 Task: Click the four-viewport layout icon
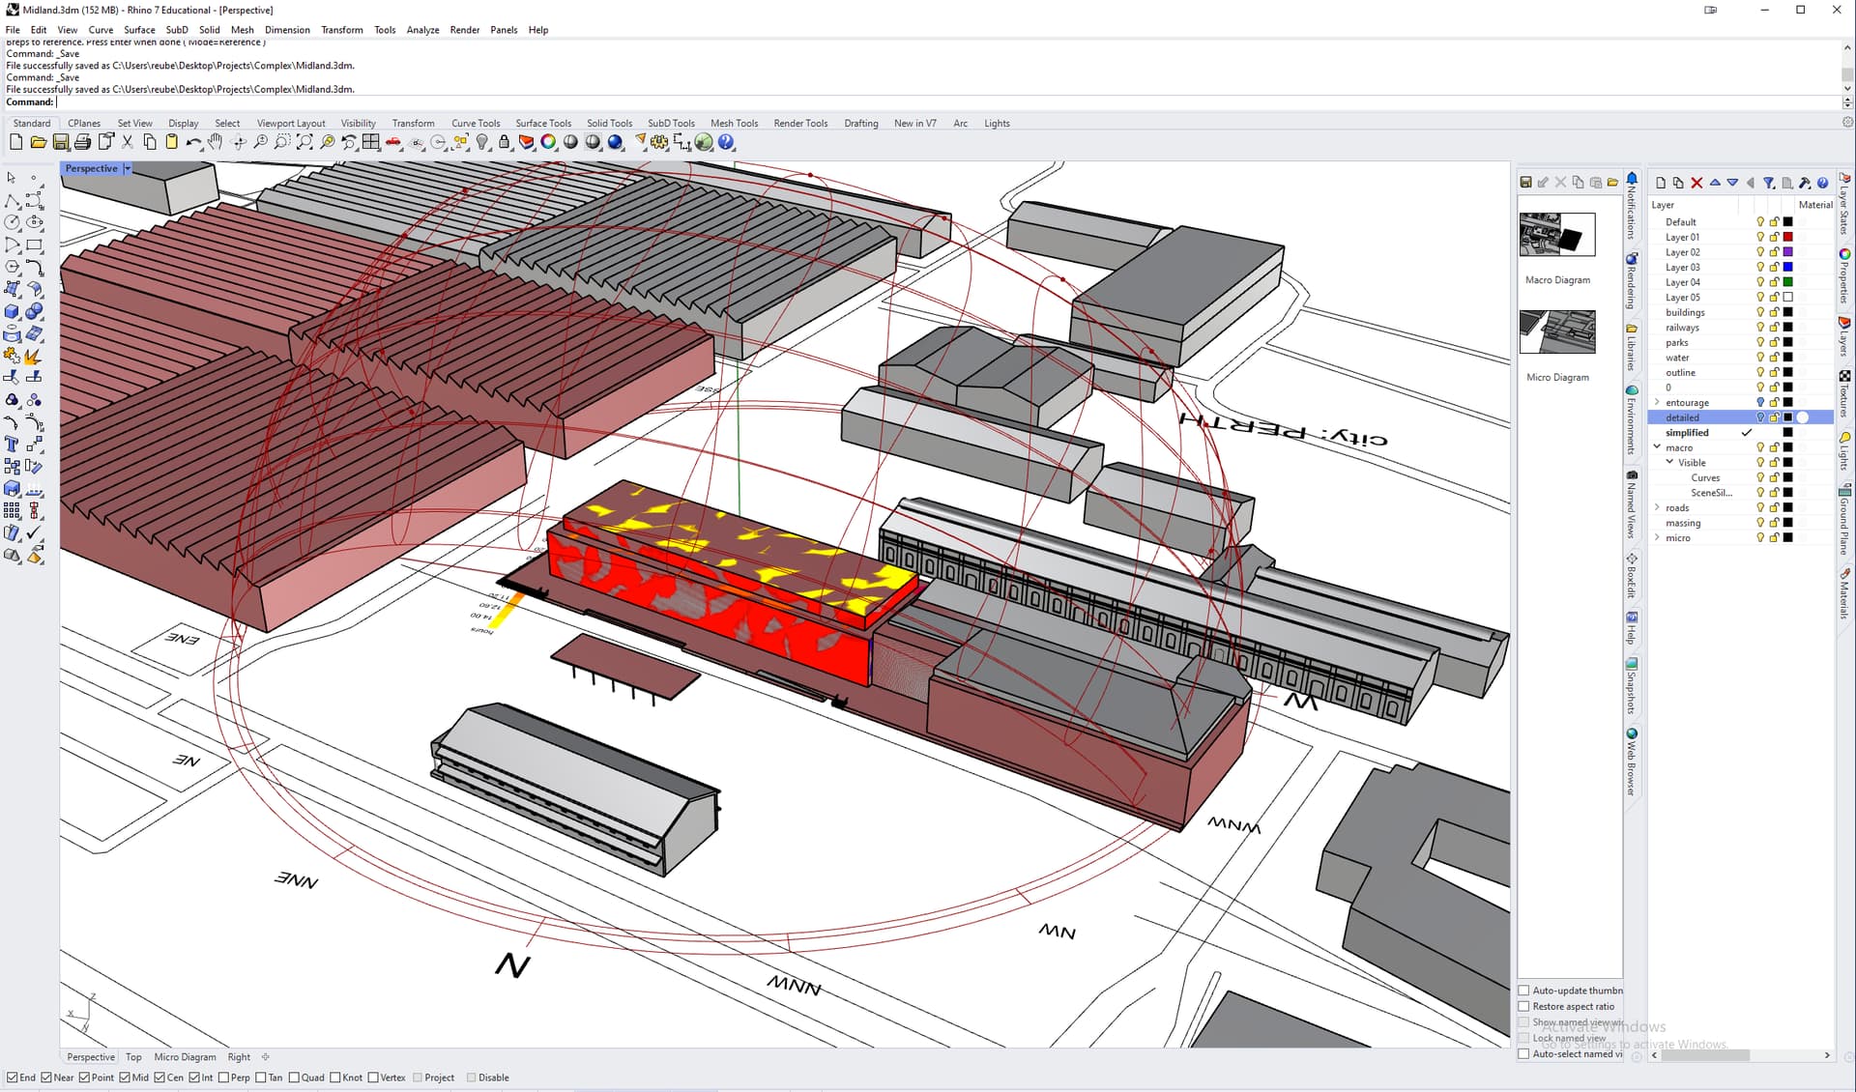pos(371,142)
